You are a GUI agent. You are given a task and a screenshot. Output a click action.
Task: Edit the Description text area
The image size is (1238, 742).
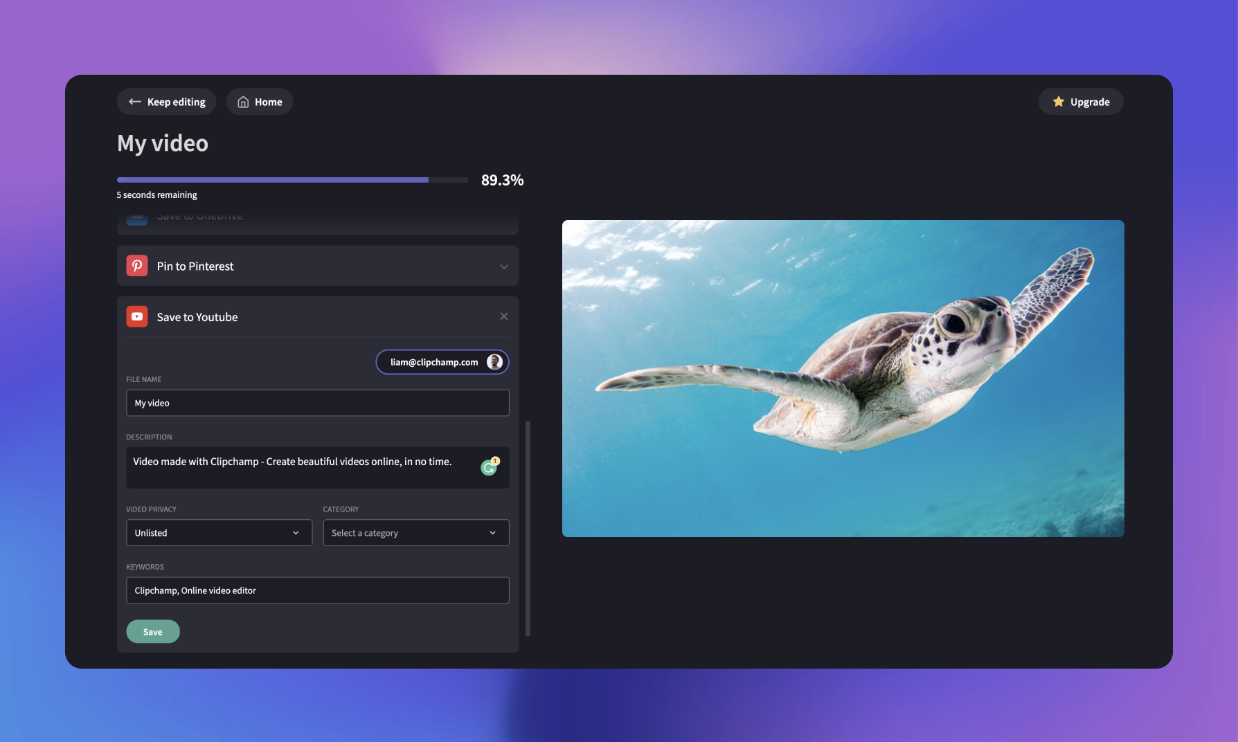pos(317,468)
